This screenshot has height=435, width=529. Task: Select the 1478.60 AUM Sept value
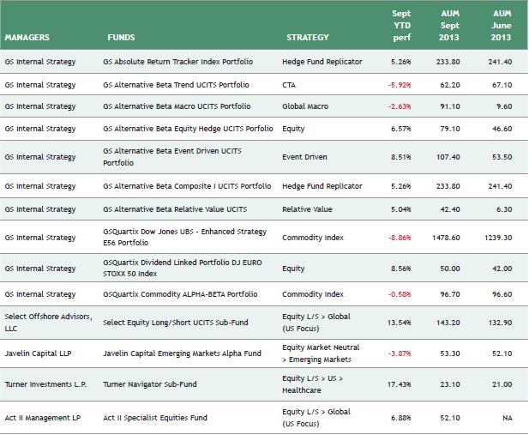450,238
